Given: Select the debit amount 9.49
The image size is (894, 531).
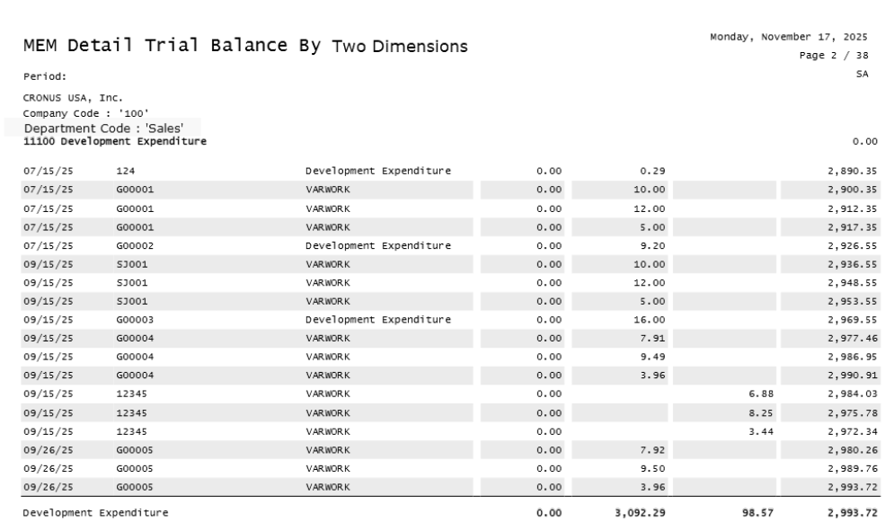Looking at the screenshot, I should tap(652, 357).
